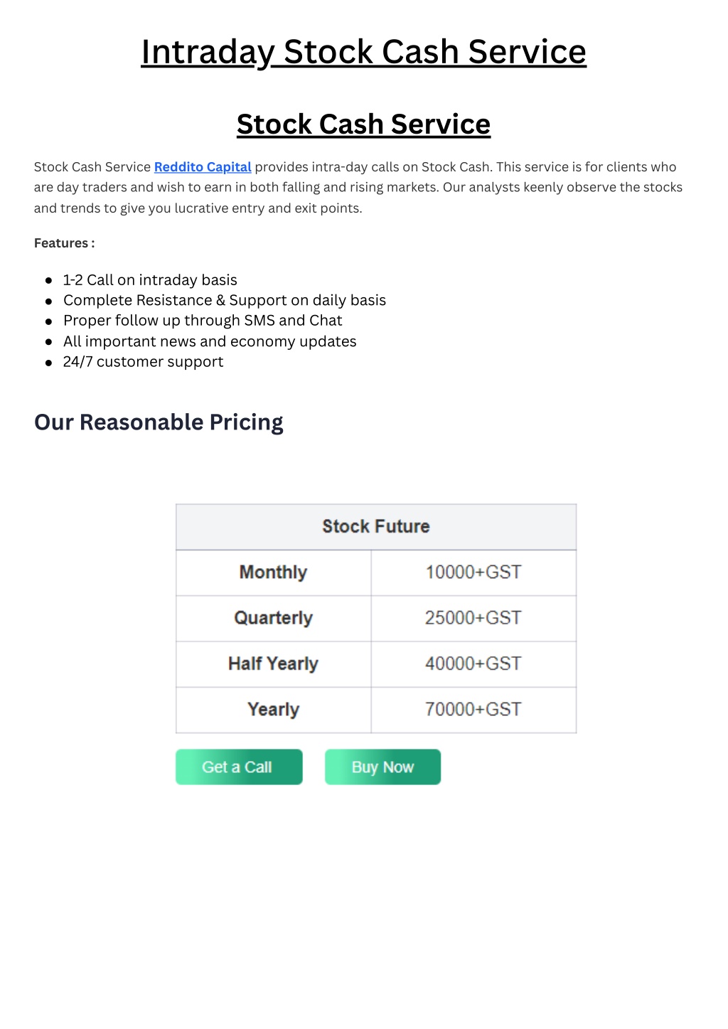The width and height of the screenshot is (728, 1029).
Task: Click the 10000+GST monthly price cell
Action: click(473, 572)
